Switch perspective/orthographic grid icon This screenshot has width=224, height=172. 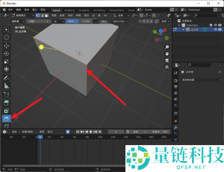pyautogui.click(x=167, y=67)
